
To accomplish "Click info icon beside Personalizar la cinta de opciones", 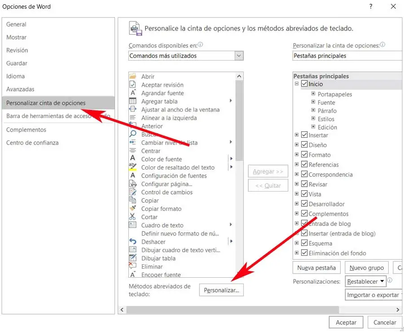I will pos(382,44).
